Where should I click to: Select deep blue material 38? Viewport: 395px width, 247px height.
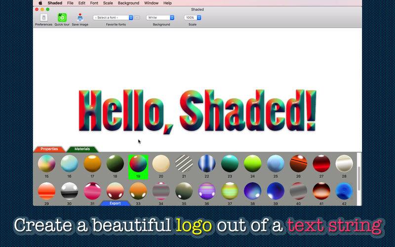(x=253, y=191)
